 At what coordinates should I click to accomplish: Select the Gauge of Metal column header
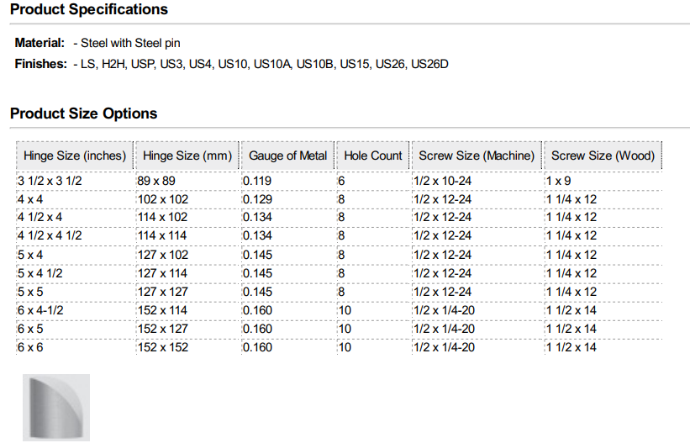[287, 156]
